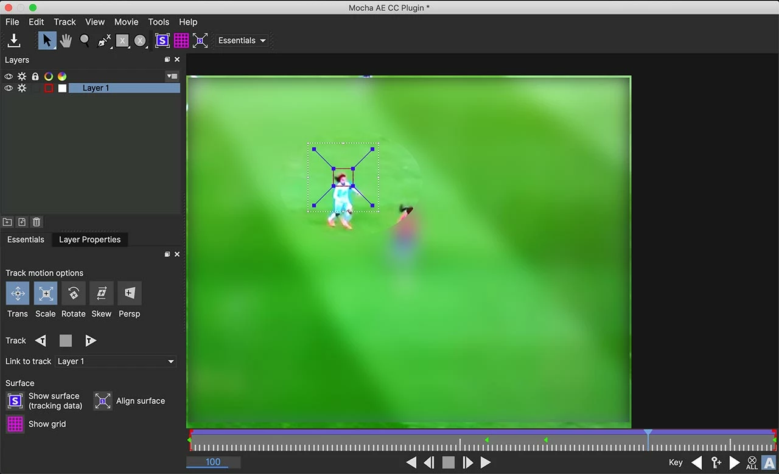The height and width of the screenshot is (474, 779).
Task: Toggle tracking gear for Layer 1
Action: (x=22, y=88)
